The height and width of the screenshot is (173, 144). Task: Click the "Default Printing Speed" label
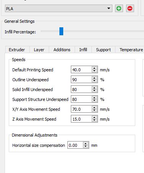pos(33,70)
